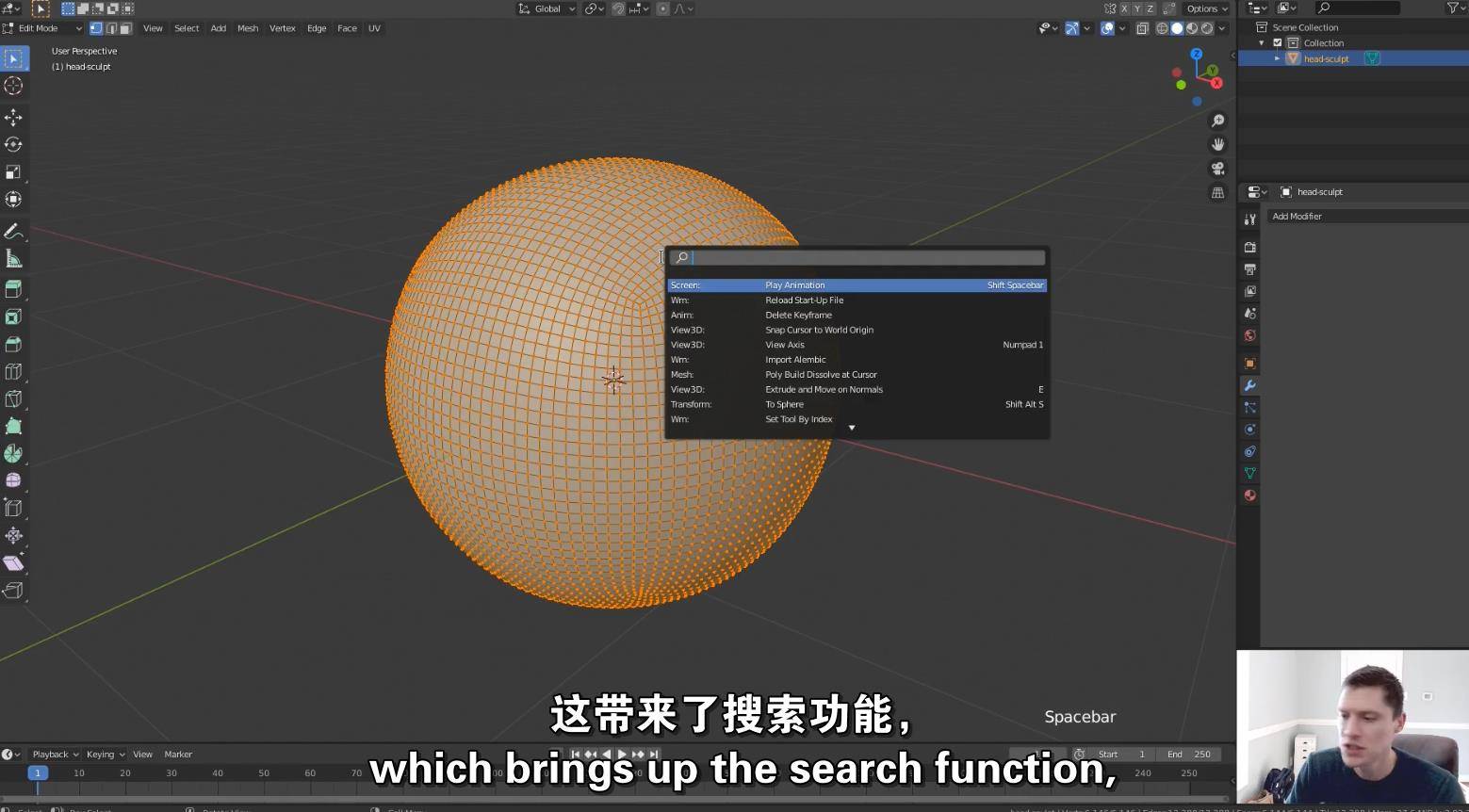The image size is (1469, 812).
Task: Select the Rotate tool
Action: click(x=13, y=144)
